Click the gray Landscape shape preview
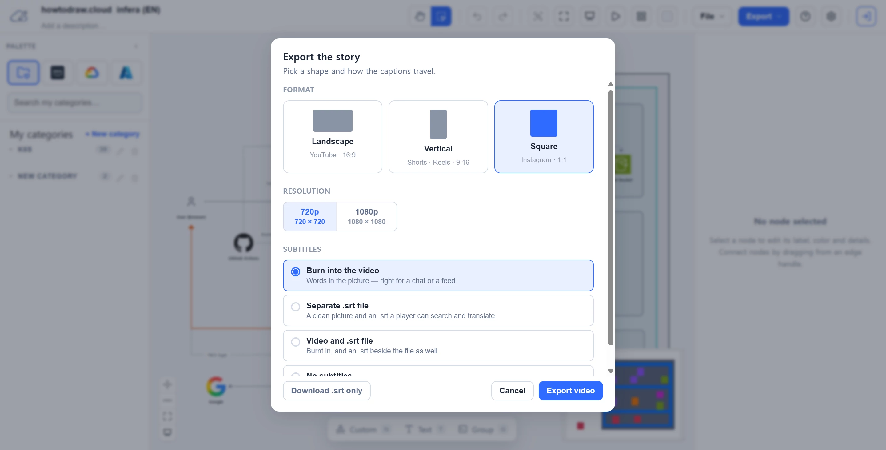Viewport: 886px width, 450px height. [x=332, y=120]
